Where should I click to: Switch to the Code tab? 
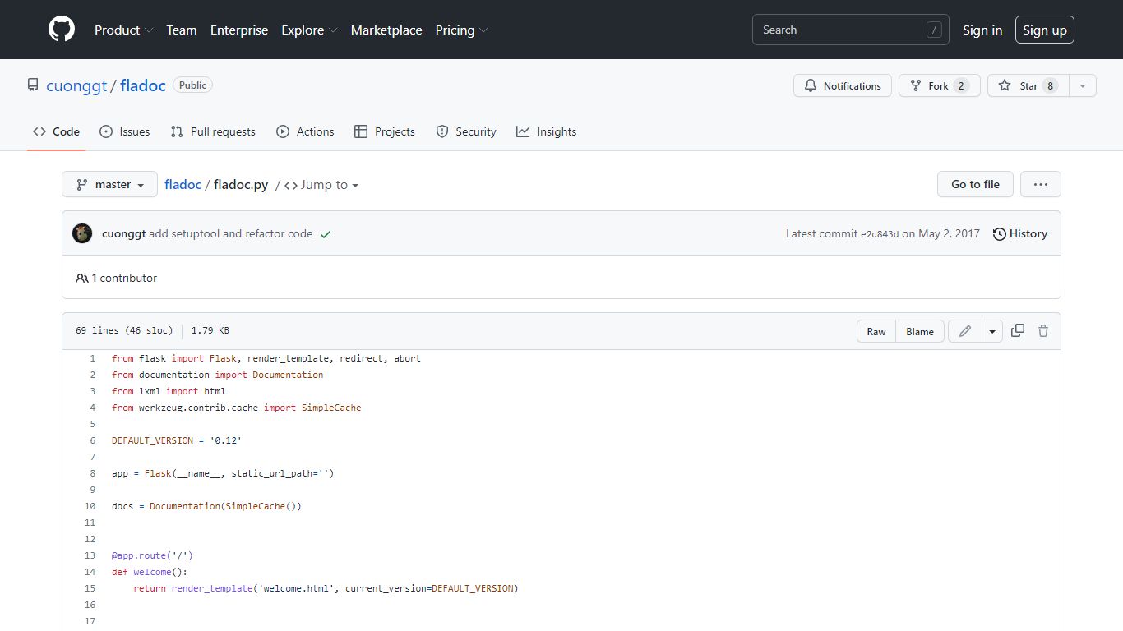pos(57,131)
